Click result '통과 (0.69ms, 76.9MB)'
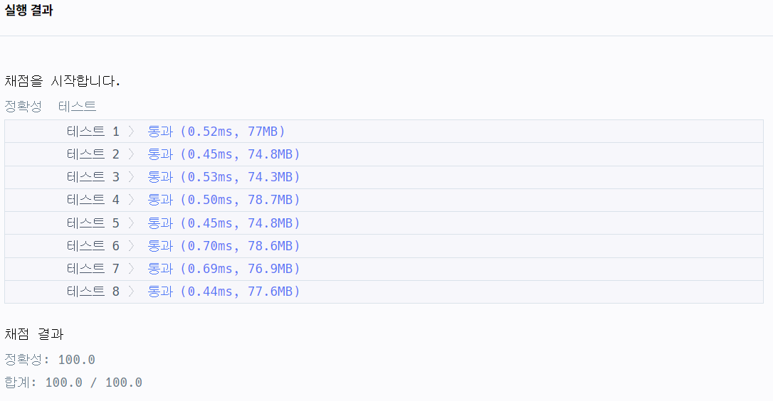 (224, 269)
